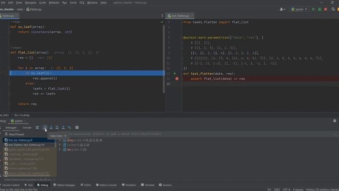Click the flatten.py editor vertical scrollbar
Image resolution: width=339 pixels, height=191 pixels.
[164, 59]
